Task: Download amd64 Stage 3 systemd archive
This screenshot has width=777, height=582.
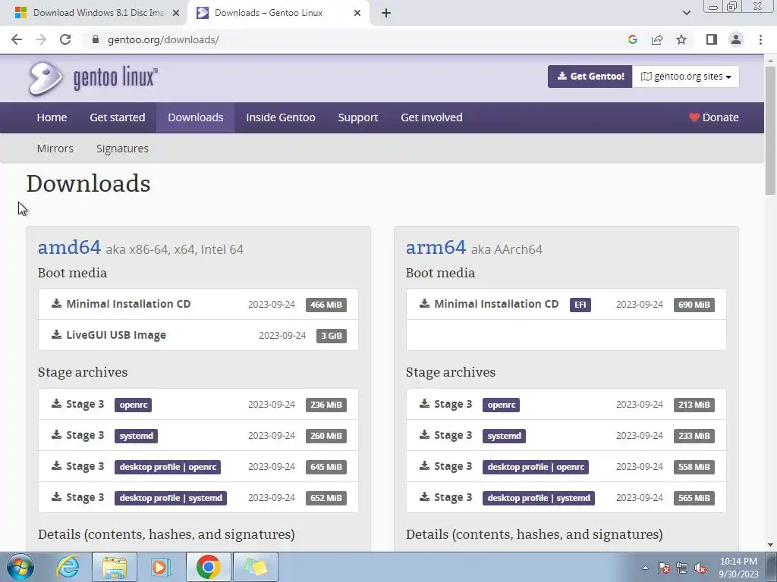Action: 198,436
